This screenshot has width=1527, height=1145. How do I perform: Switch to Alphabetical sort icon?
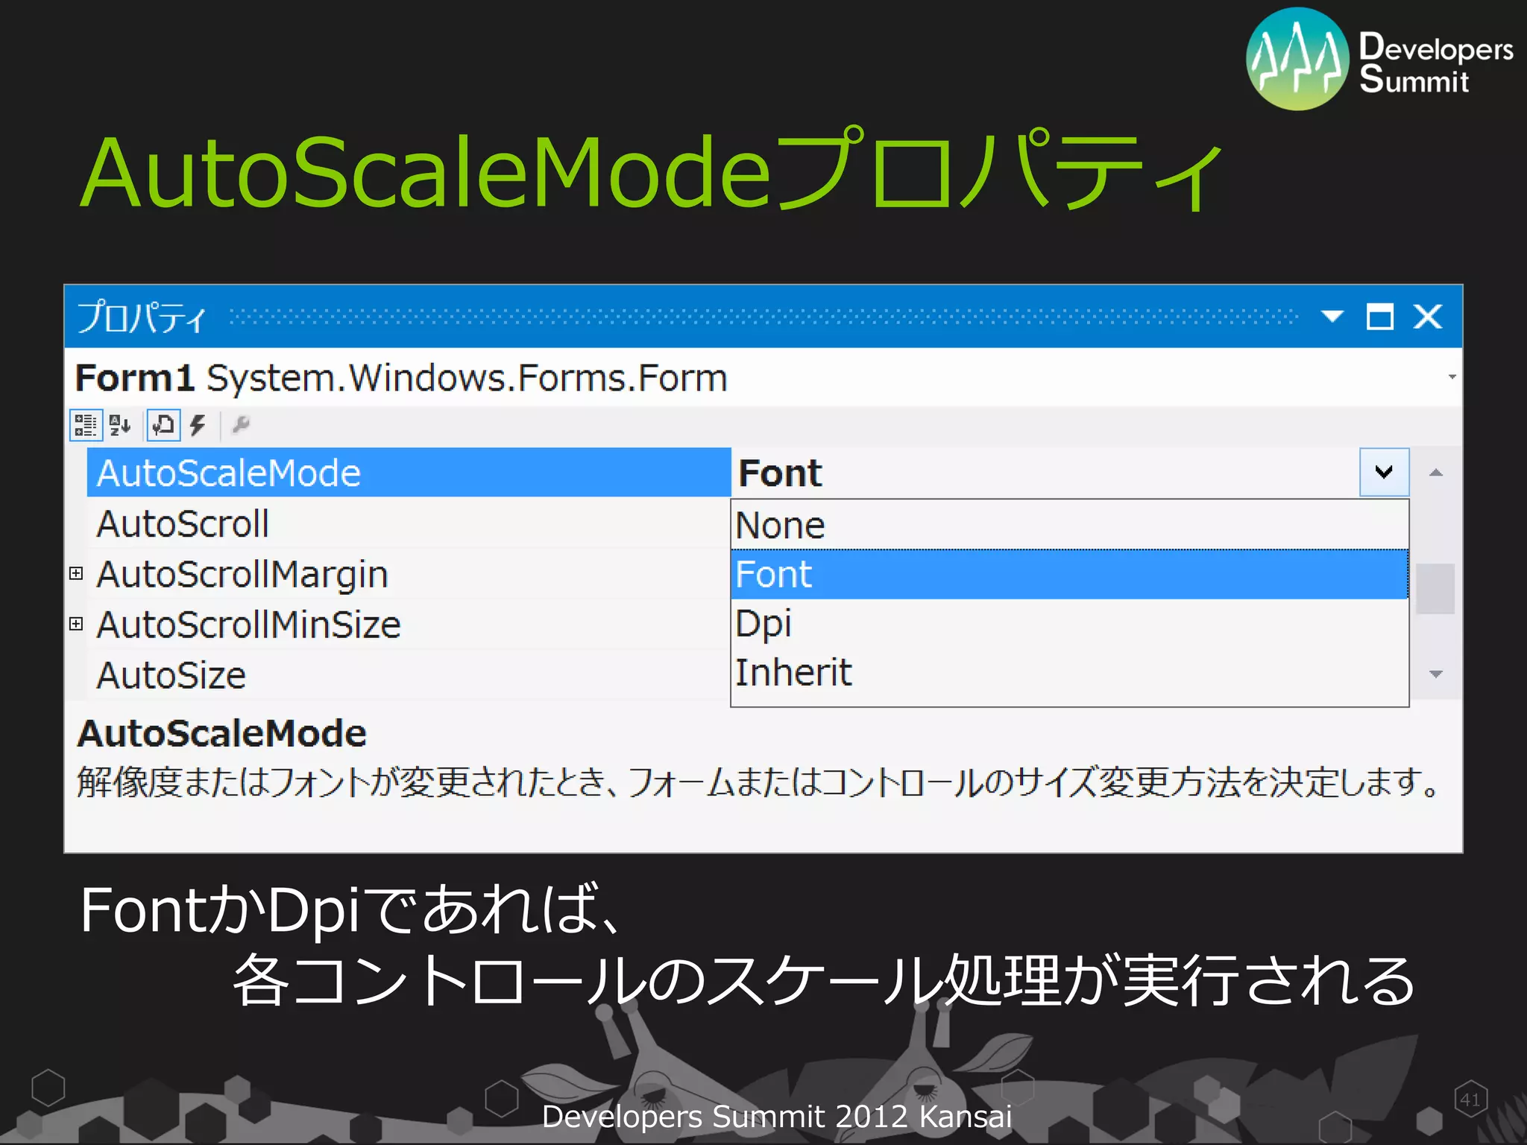pyautogui.click(x=120, y=426)
